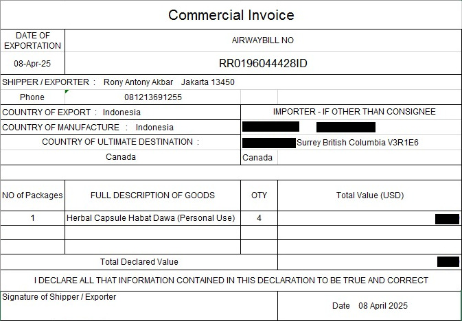Click the Date 08 April 2025 cell

(x=370, y=306)
